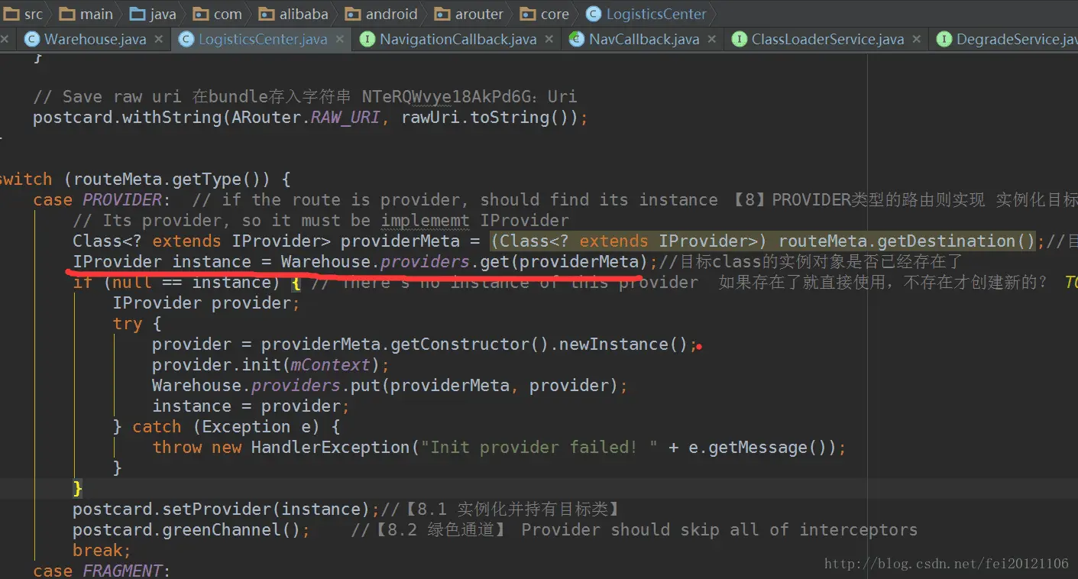Click postcard.setProvider(instance) line

[x=226, y=509]
